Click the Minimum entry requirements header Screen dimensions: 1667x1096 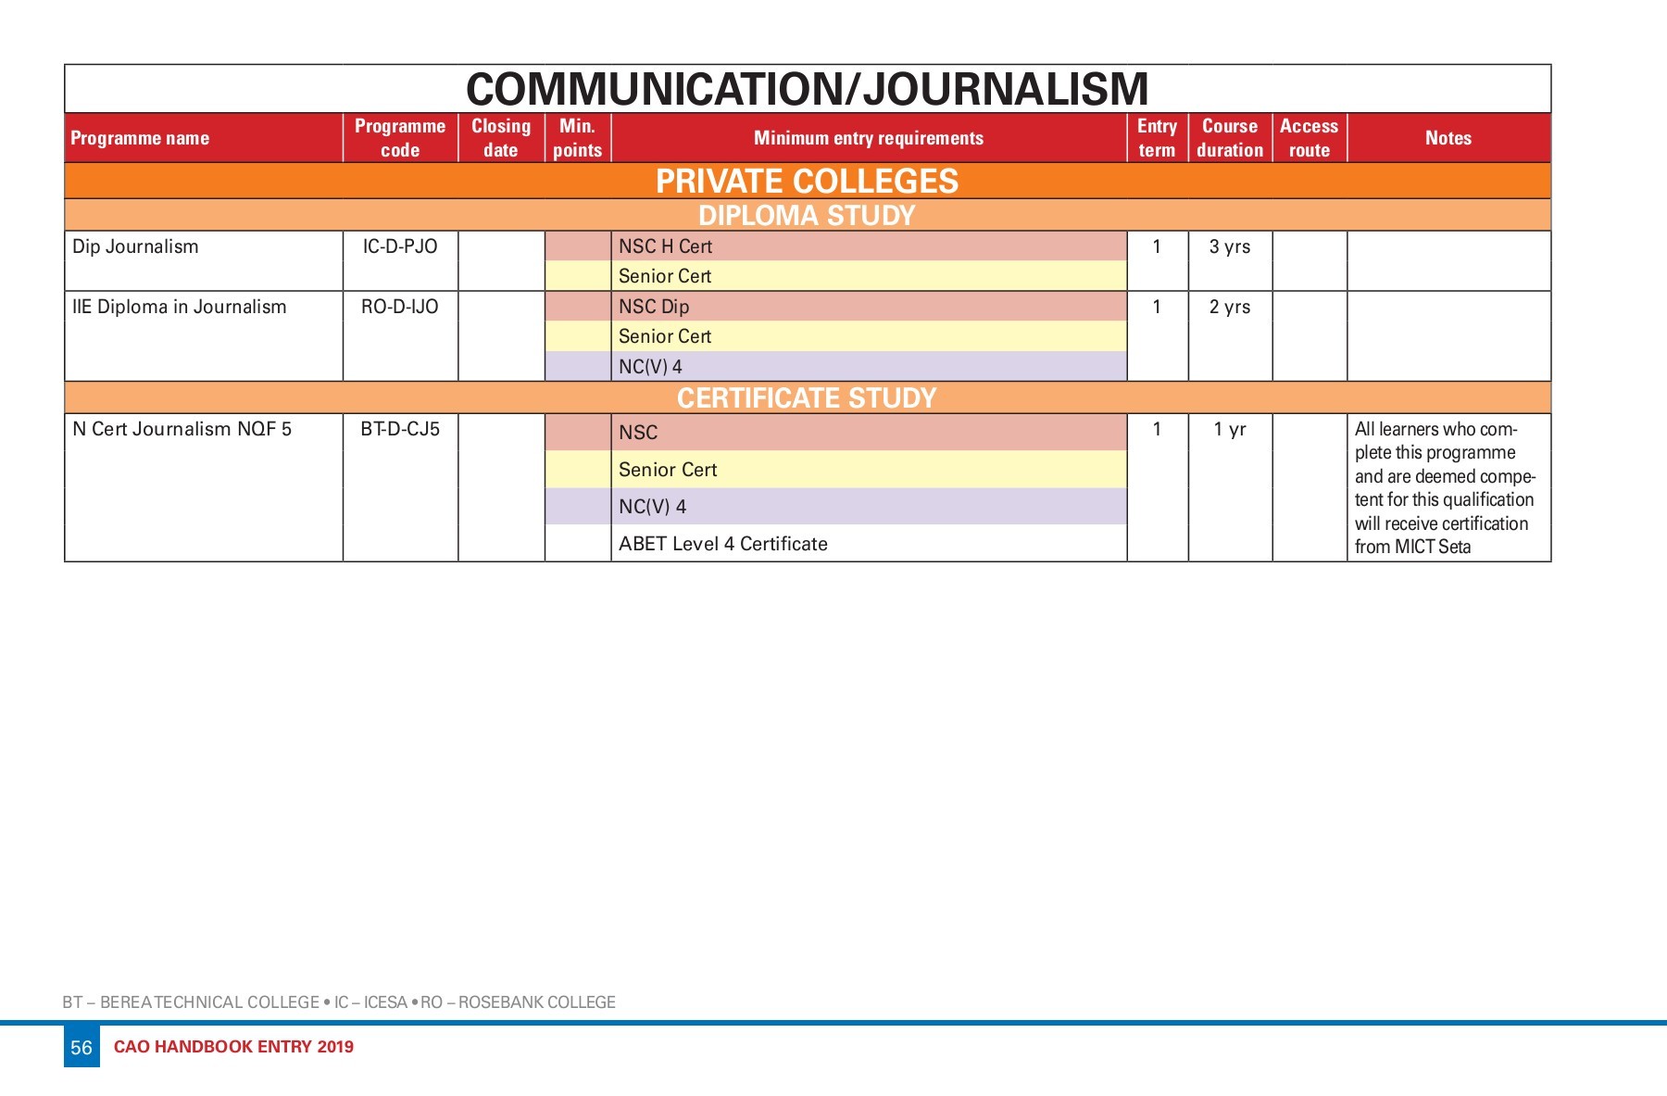(x=868, y=138)
